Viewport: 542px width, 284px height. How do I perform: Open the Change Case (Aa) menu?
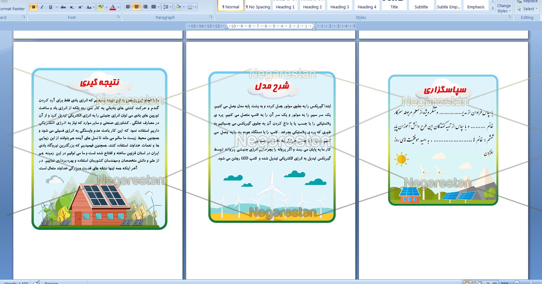pyautogui.click(x=90, y=7)
